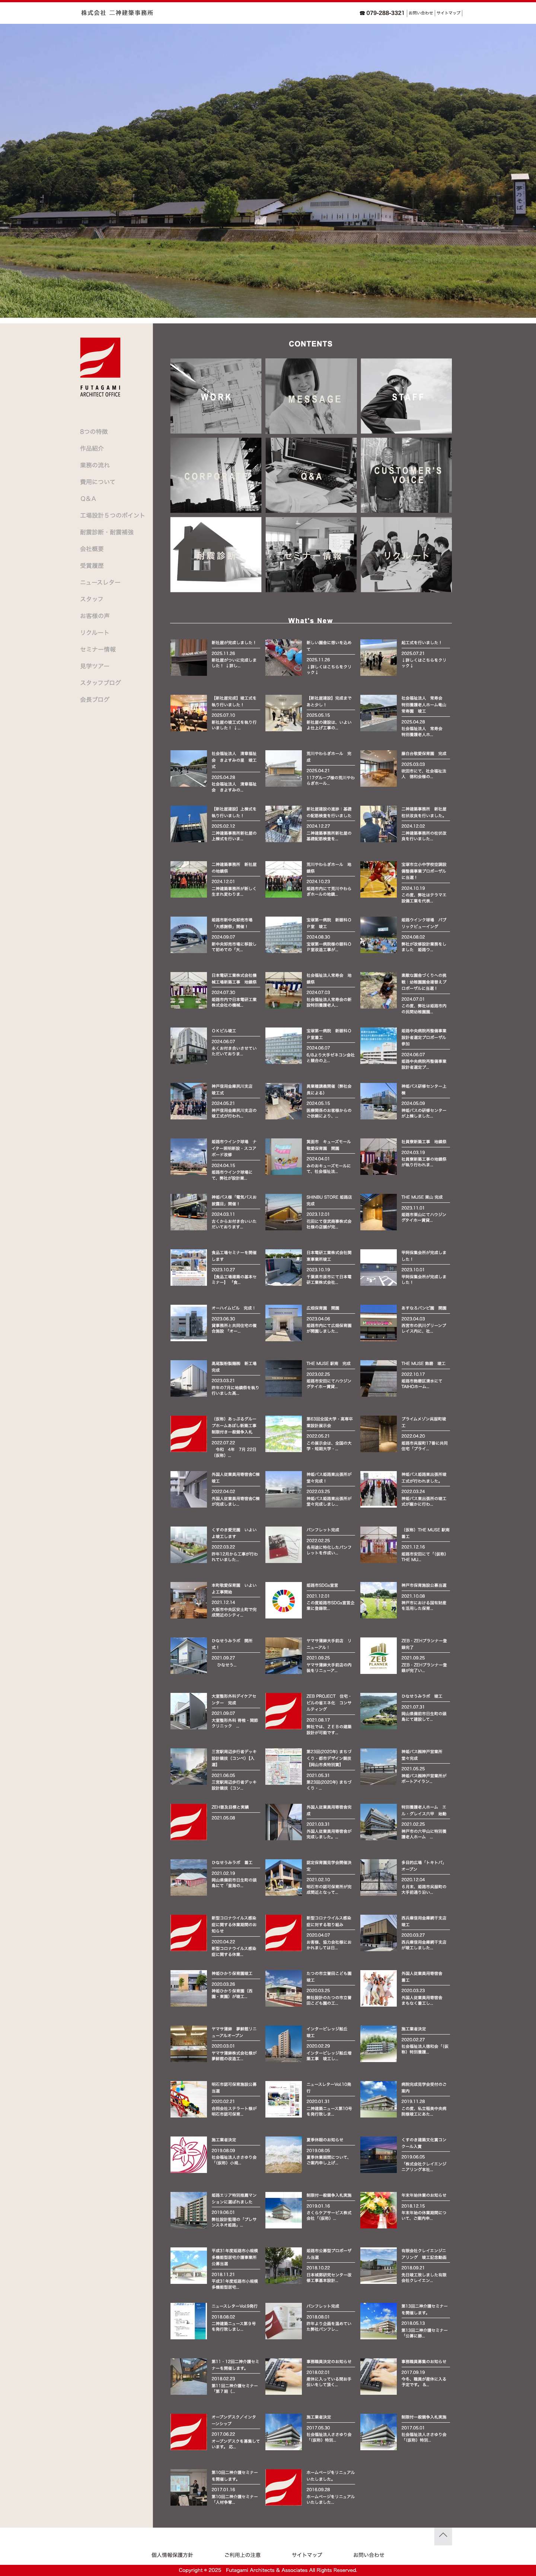Select リクルート in the sidebar menu

[95, 633]
